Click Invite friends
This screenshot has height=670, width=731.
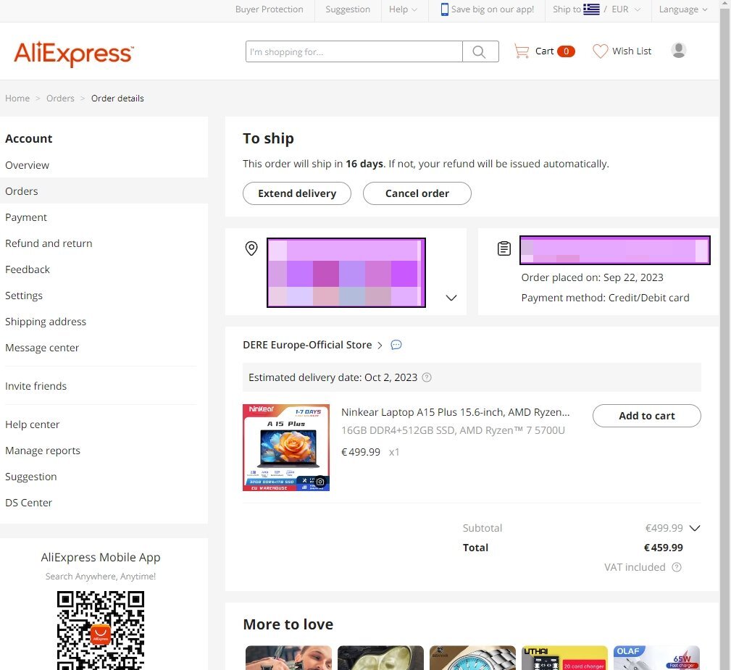tap(36, 386)
